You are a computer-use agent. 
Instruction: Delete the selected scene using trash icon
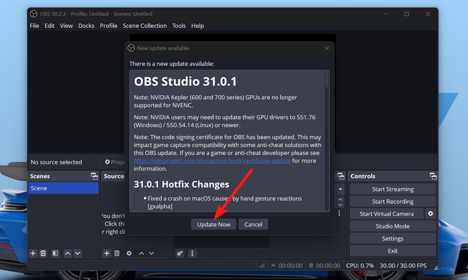click(43, 253)
